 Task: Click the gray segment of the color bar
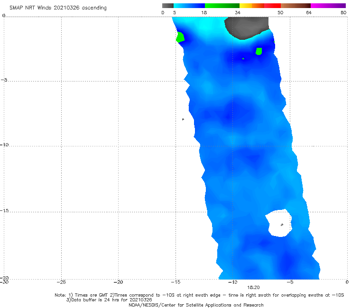(168, 6)
